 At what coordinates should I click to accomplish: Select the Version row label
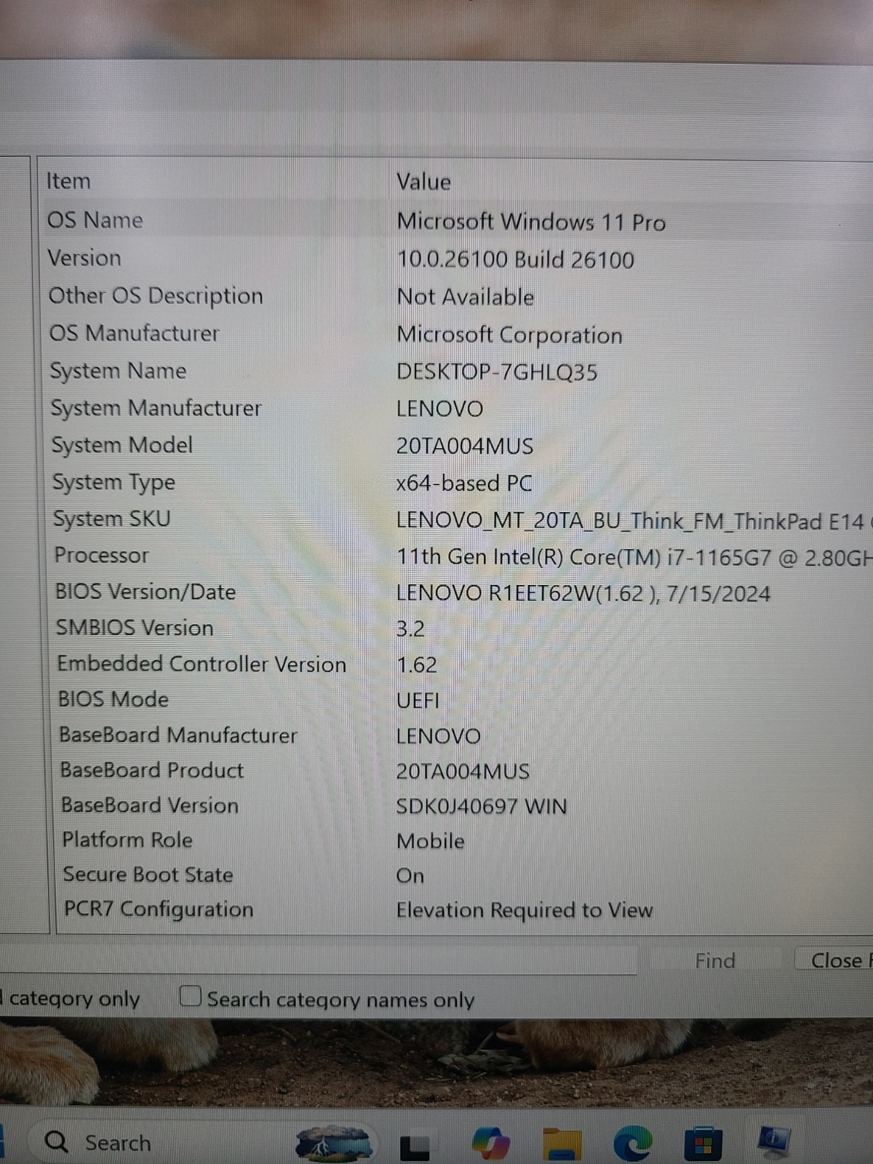pyautogui.click(x=84, y=258)
